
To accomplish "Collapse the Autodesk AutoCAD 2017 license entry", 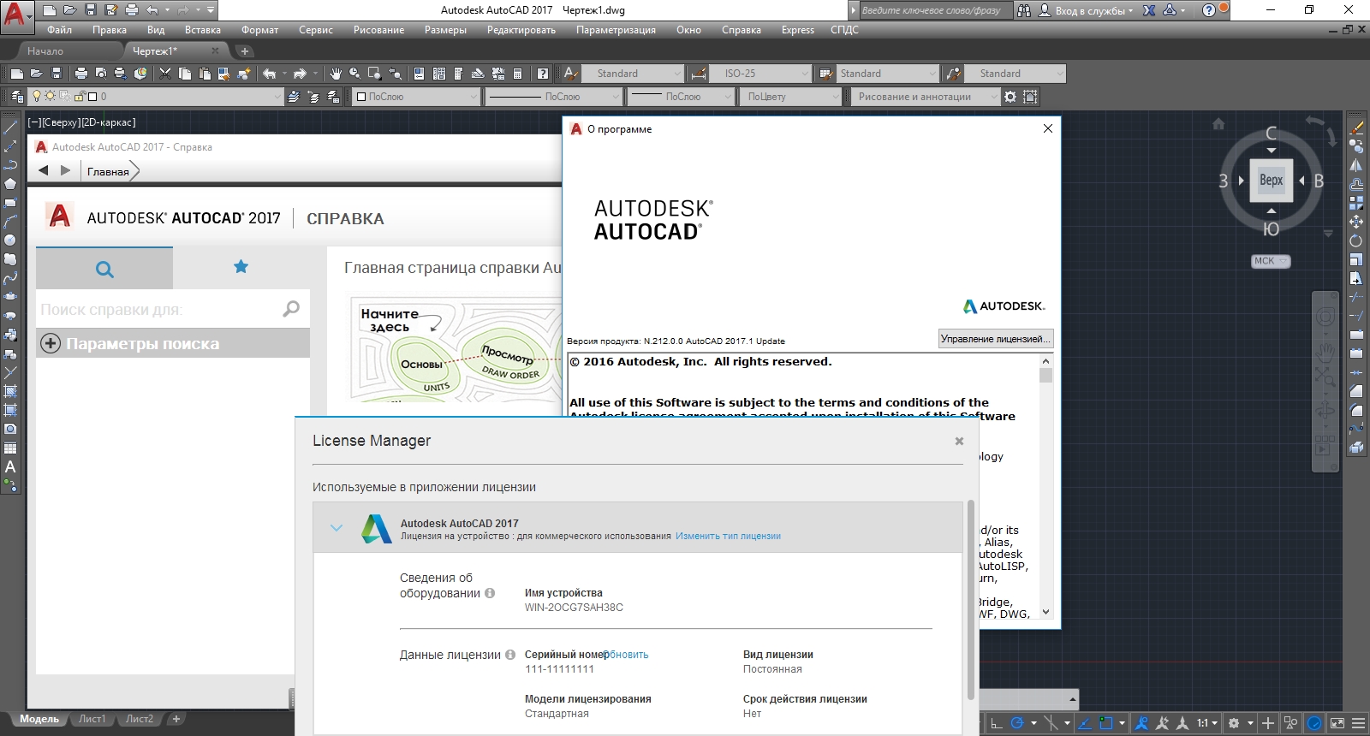I will (x=337, y=528).
